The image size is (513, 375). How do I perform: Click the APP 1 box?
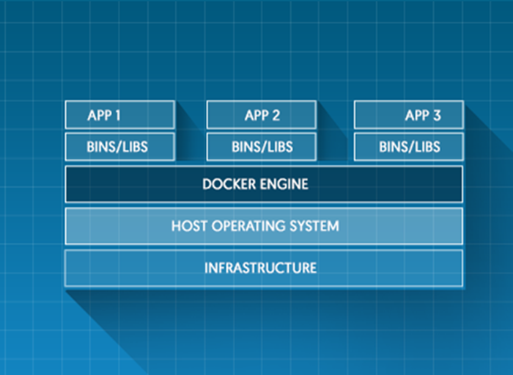tap(119, 115)
